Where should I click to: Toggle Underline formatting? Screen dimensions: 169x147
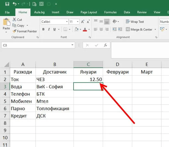pyautogui.click(x=55, y=29)
